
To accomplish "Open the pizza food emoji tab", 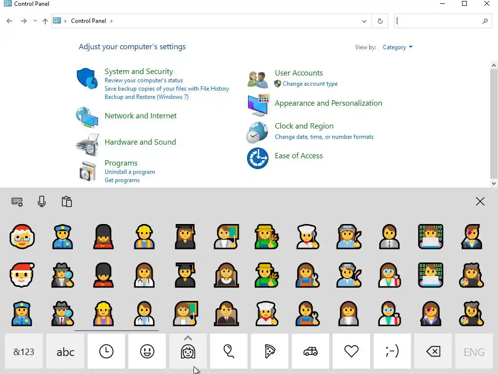I will pyautogui.click(x=269, y=352).
